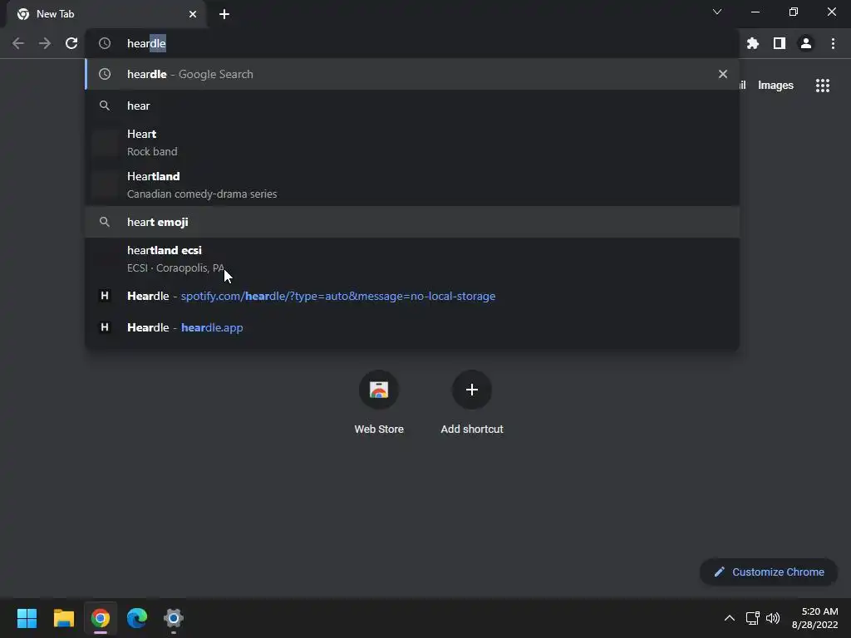Open the Heardle spotify.com suggestion
This screenshot has height=638, width=851.
pyautogui.click(x=412, y=297)
